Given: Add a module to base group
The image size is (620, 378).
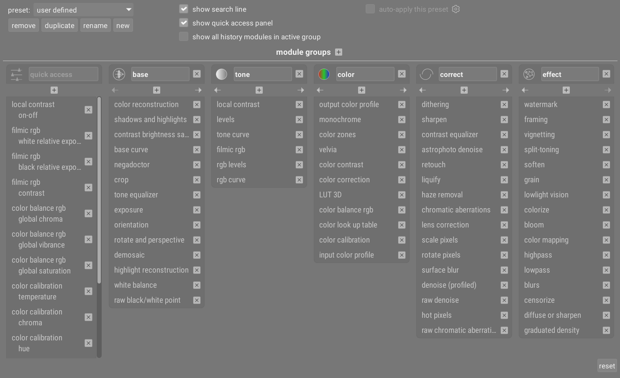Looking at the screenshot, I should [156, 90].
